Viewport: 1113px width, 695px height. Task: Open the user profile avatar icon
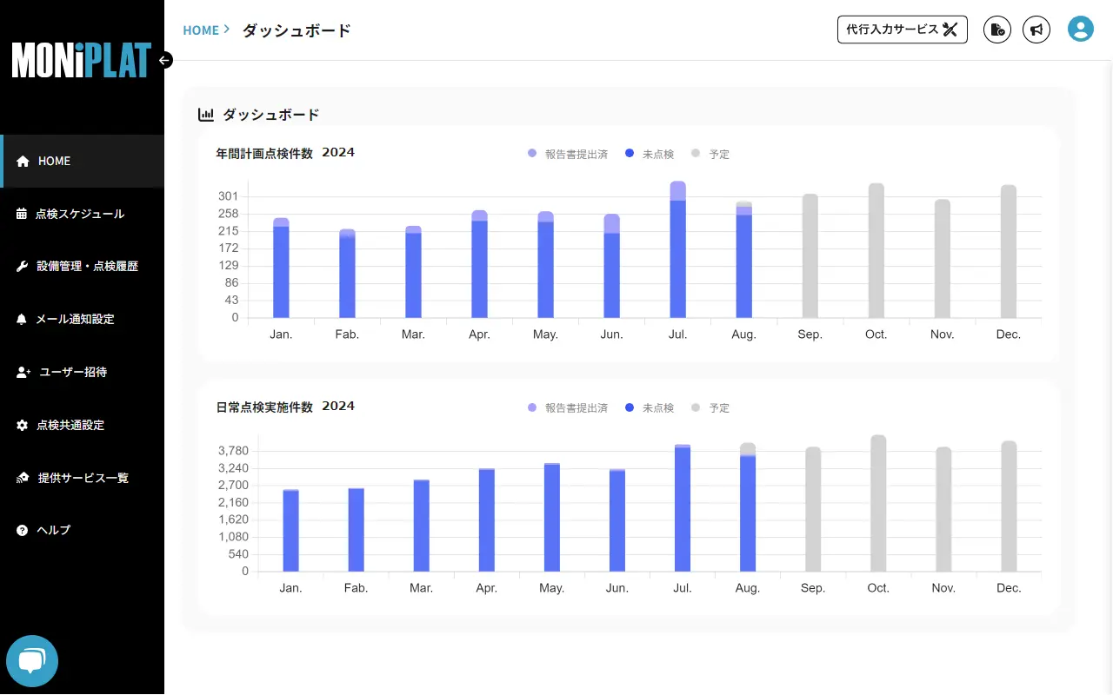[x=1080, y=30]
